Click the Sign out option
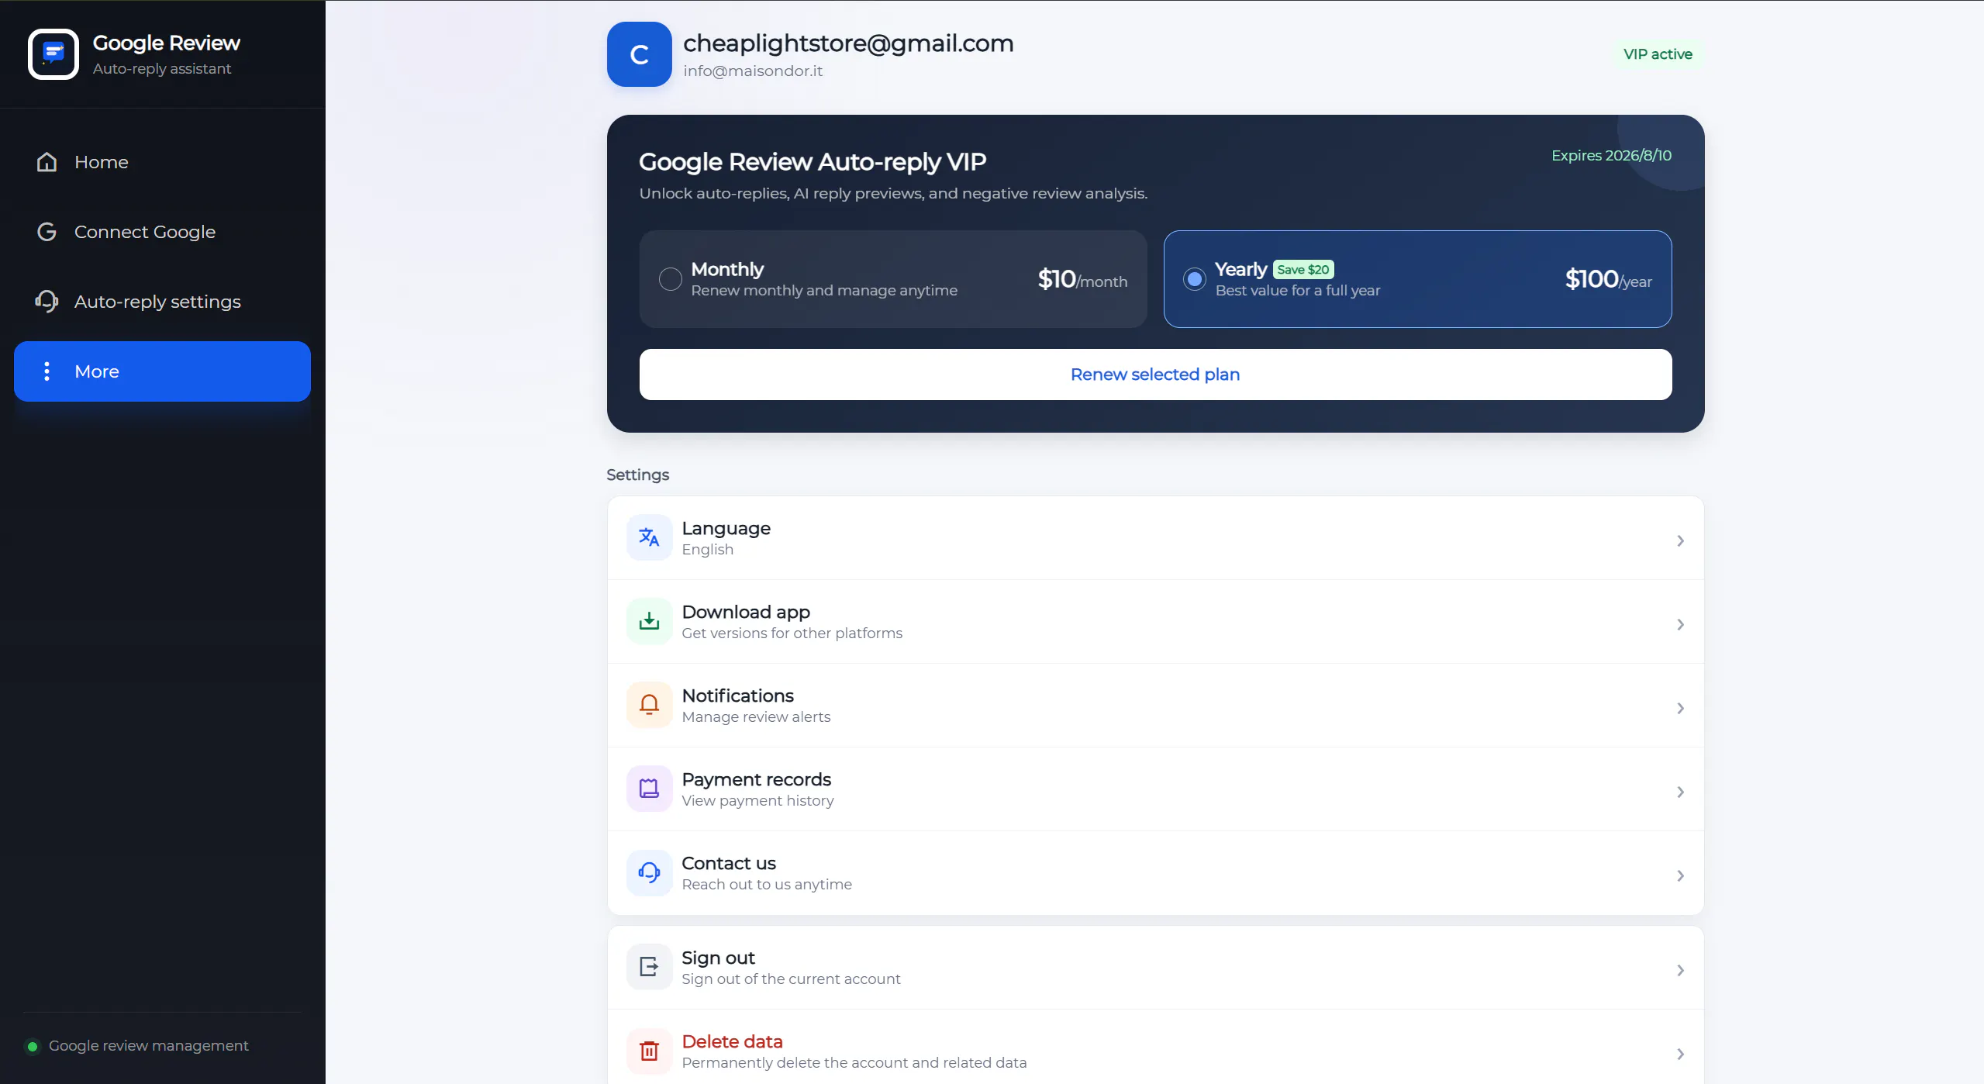 pos(1155,968)
